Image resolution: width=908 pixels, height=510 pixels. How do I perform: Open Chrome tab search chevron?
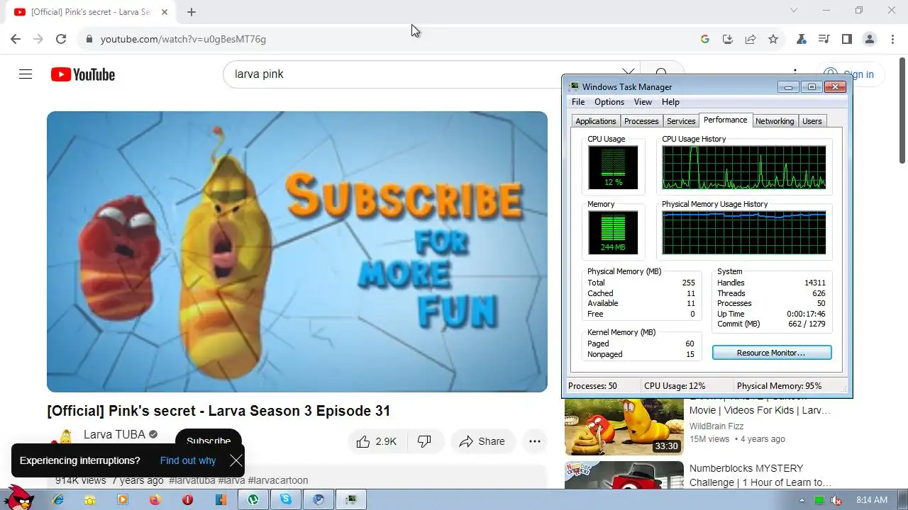(x=794, y=11)
